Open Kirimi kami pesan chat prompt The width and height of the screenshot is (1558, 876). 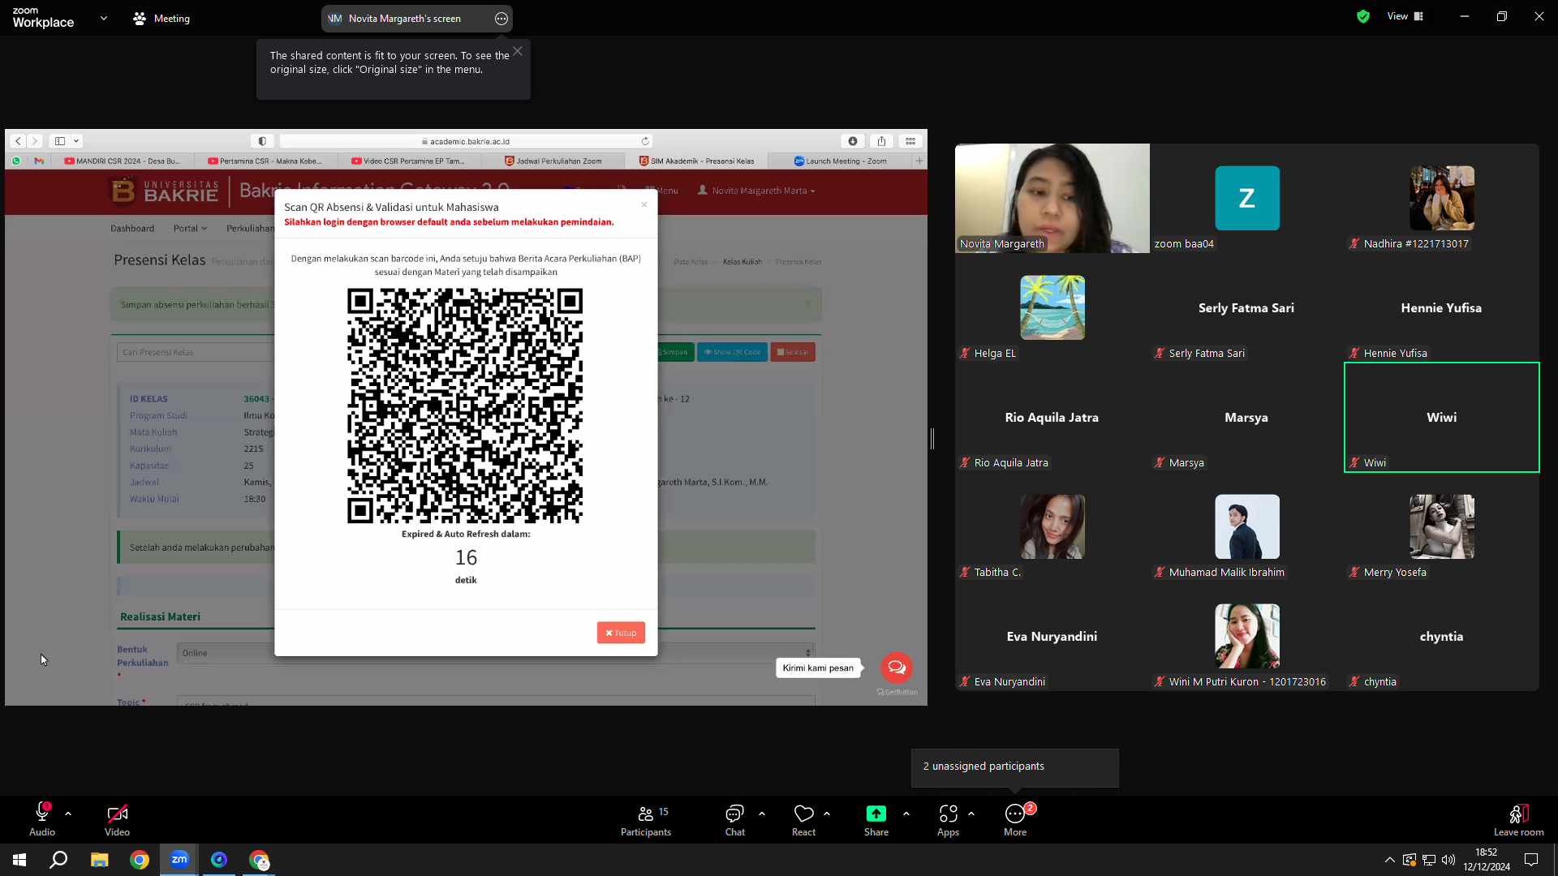pyautogui.click(x=818, y=668)
